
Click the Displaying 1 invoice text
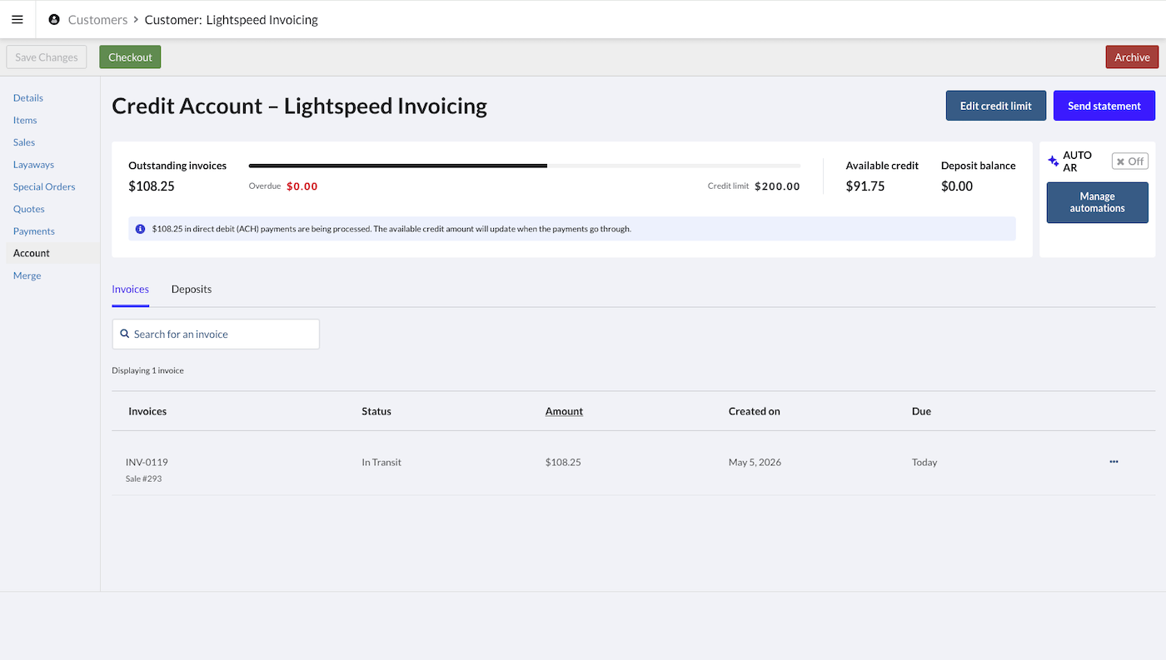coord(147,370)
